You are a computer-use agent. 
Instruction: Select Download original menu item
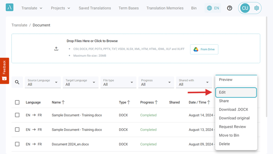pyautogui.click(x=234, y=118)
